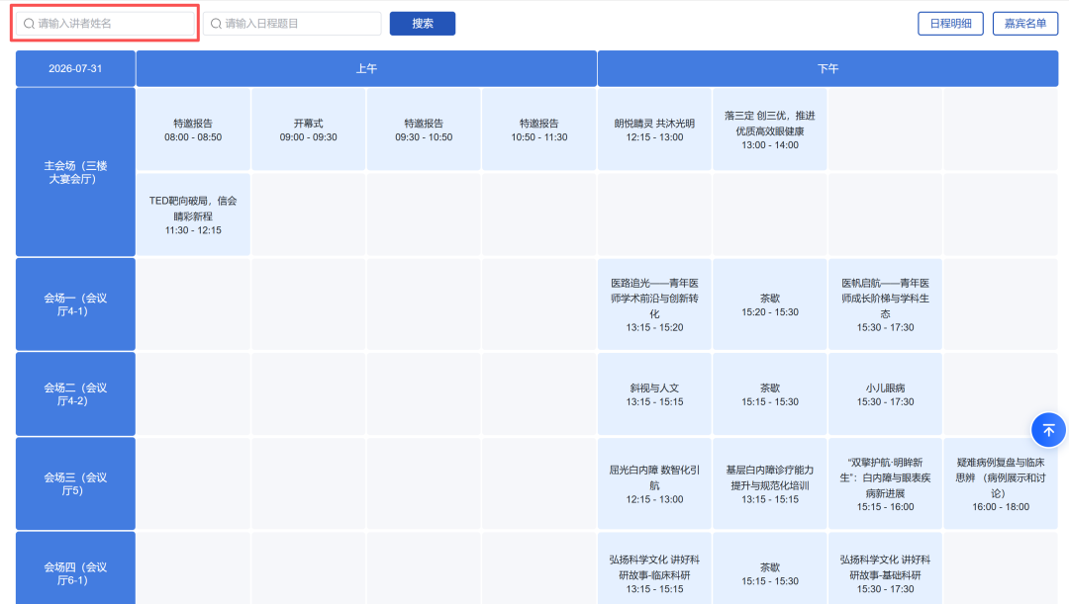Open 双擎护航·明眸新生 15:15 - 16:00 session
1069x604 pixels.
885,483
